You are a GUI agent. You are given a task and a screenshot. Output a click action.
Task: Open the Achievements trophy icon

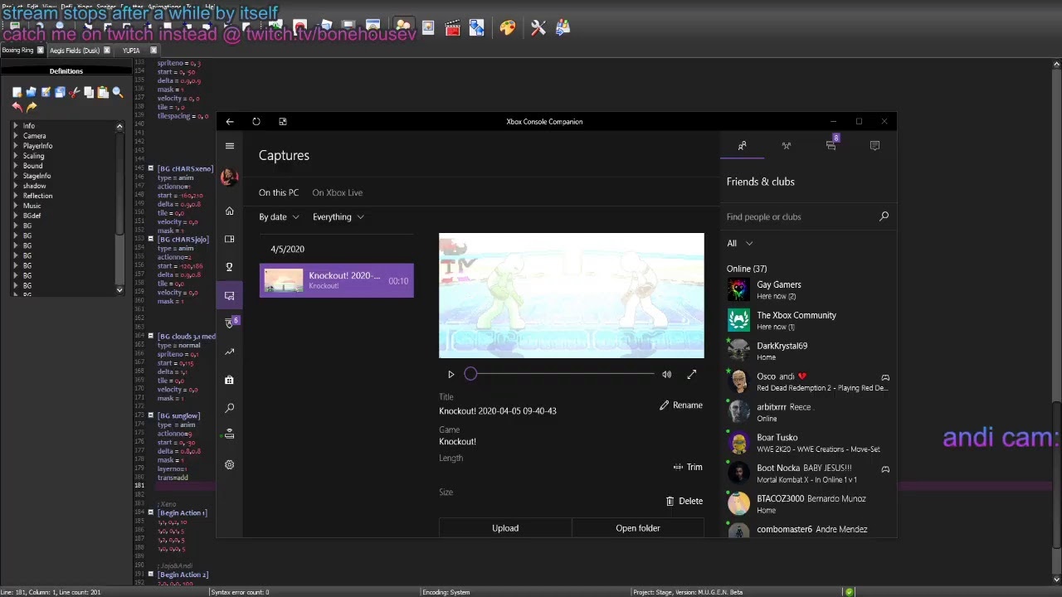point(230,267)
